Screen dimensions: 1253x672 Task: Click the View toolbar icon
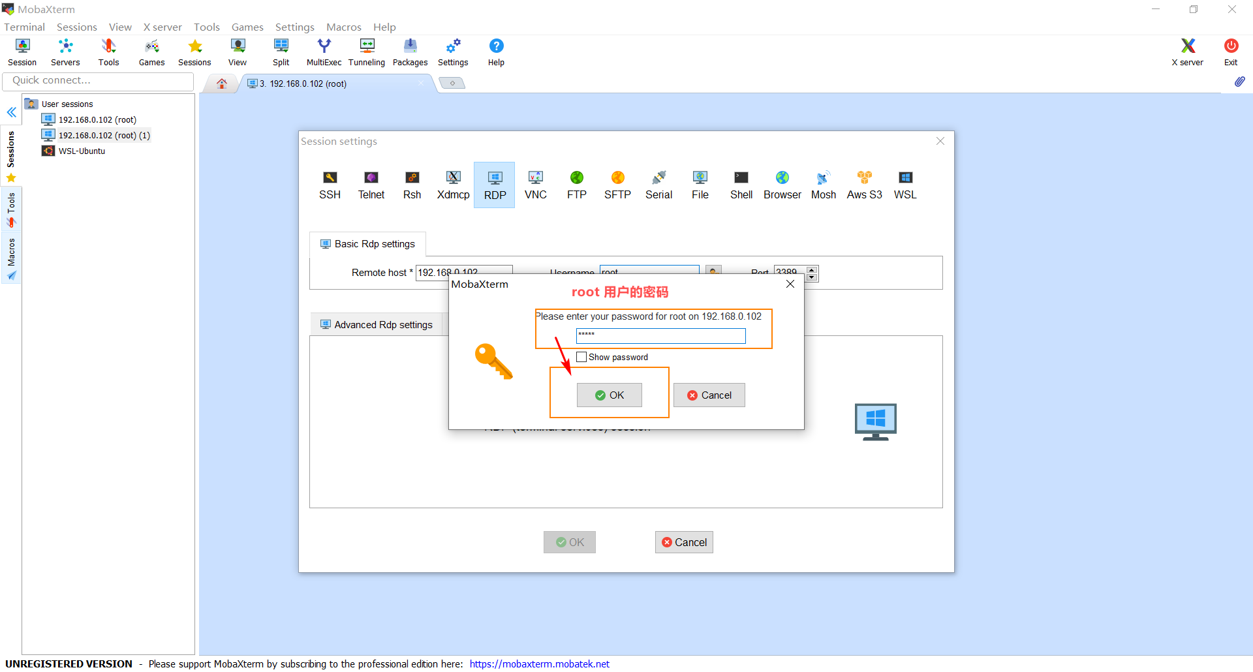pyautogui.click(x=238, y=52)
